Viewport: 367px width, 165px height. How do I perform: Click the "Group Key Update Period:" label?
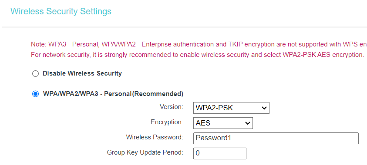click(x=145, y=152)
